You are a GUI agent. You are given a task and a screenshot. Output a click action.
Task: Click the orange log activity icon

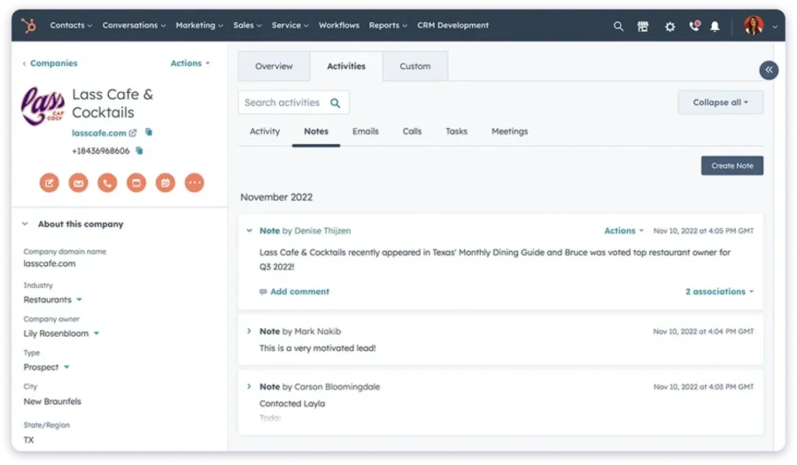[136, 183]
